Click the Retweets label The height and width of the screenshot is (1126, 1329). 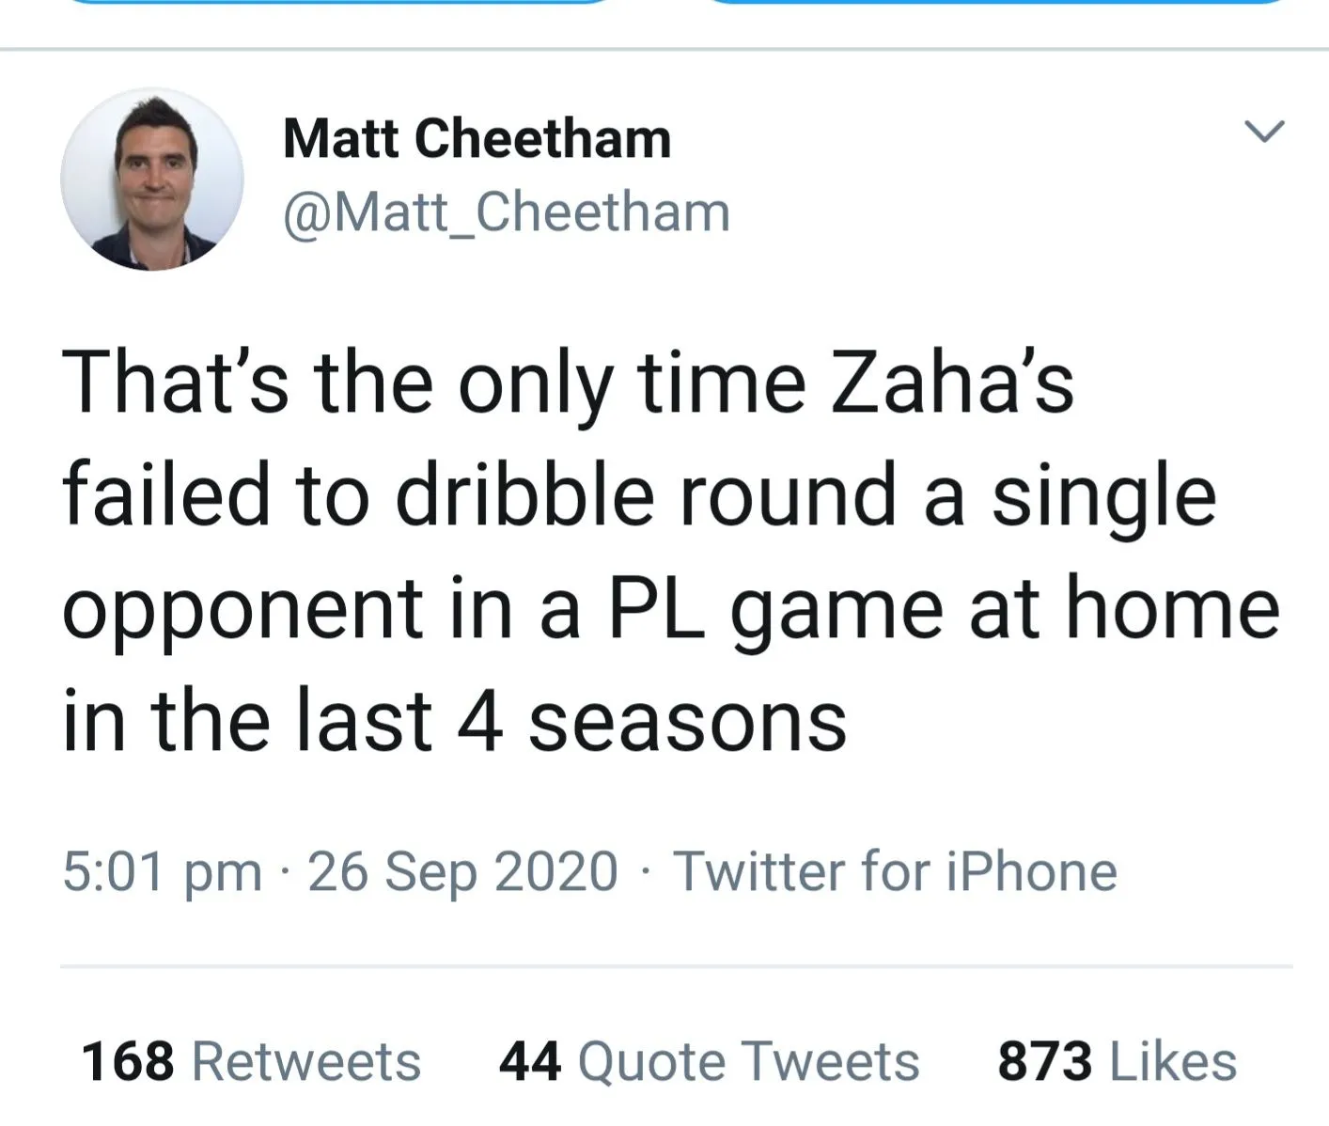tap(306, 1061)
